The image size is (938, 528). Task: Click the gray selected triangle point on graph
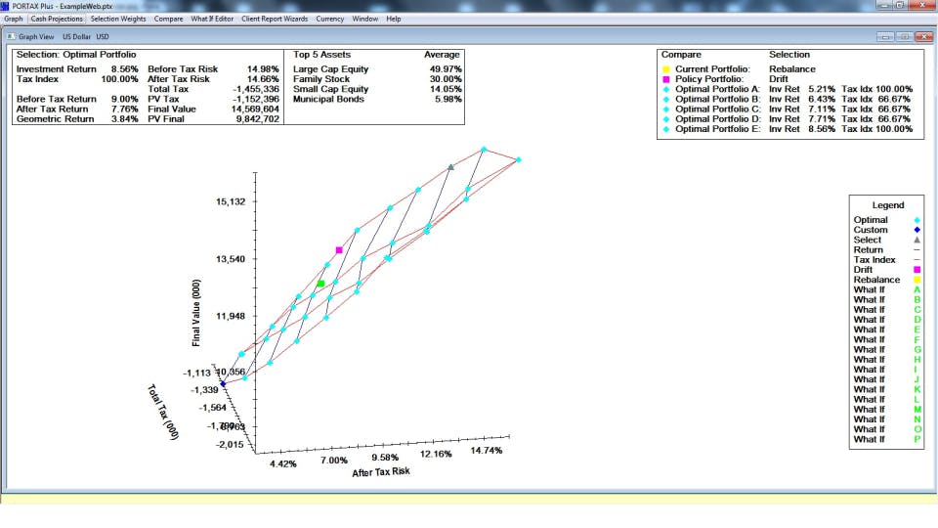[x=451, y=167]
